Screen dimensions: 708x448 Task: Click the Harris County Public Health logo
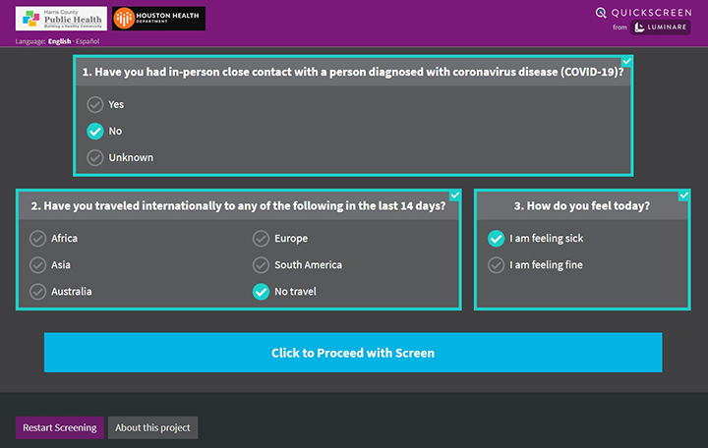(x=61, y=19)
